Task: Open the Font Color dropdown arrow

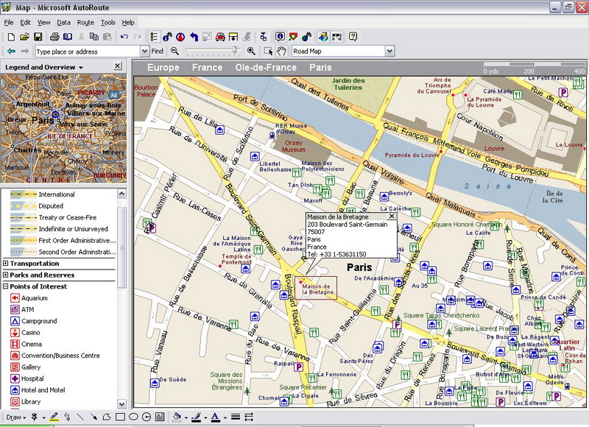Action: pos(225,417)
